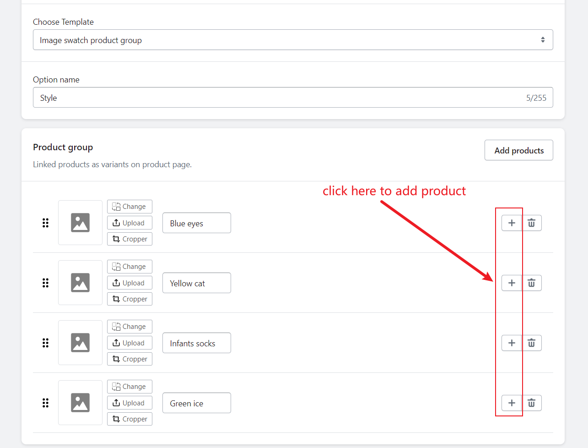Image resolution: width=588 pixels, height=448 pixels.
Task: Open the Choose Template dropdown
Action: 293,40
